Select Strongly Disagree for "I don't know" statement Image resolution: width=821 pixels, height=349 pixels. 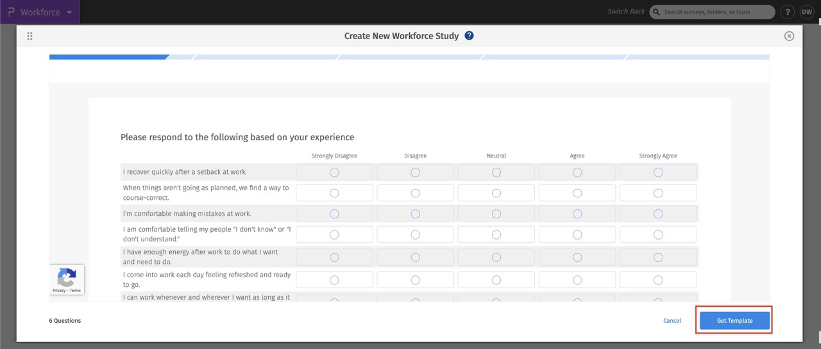[334, 234]
